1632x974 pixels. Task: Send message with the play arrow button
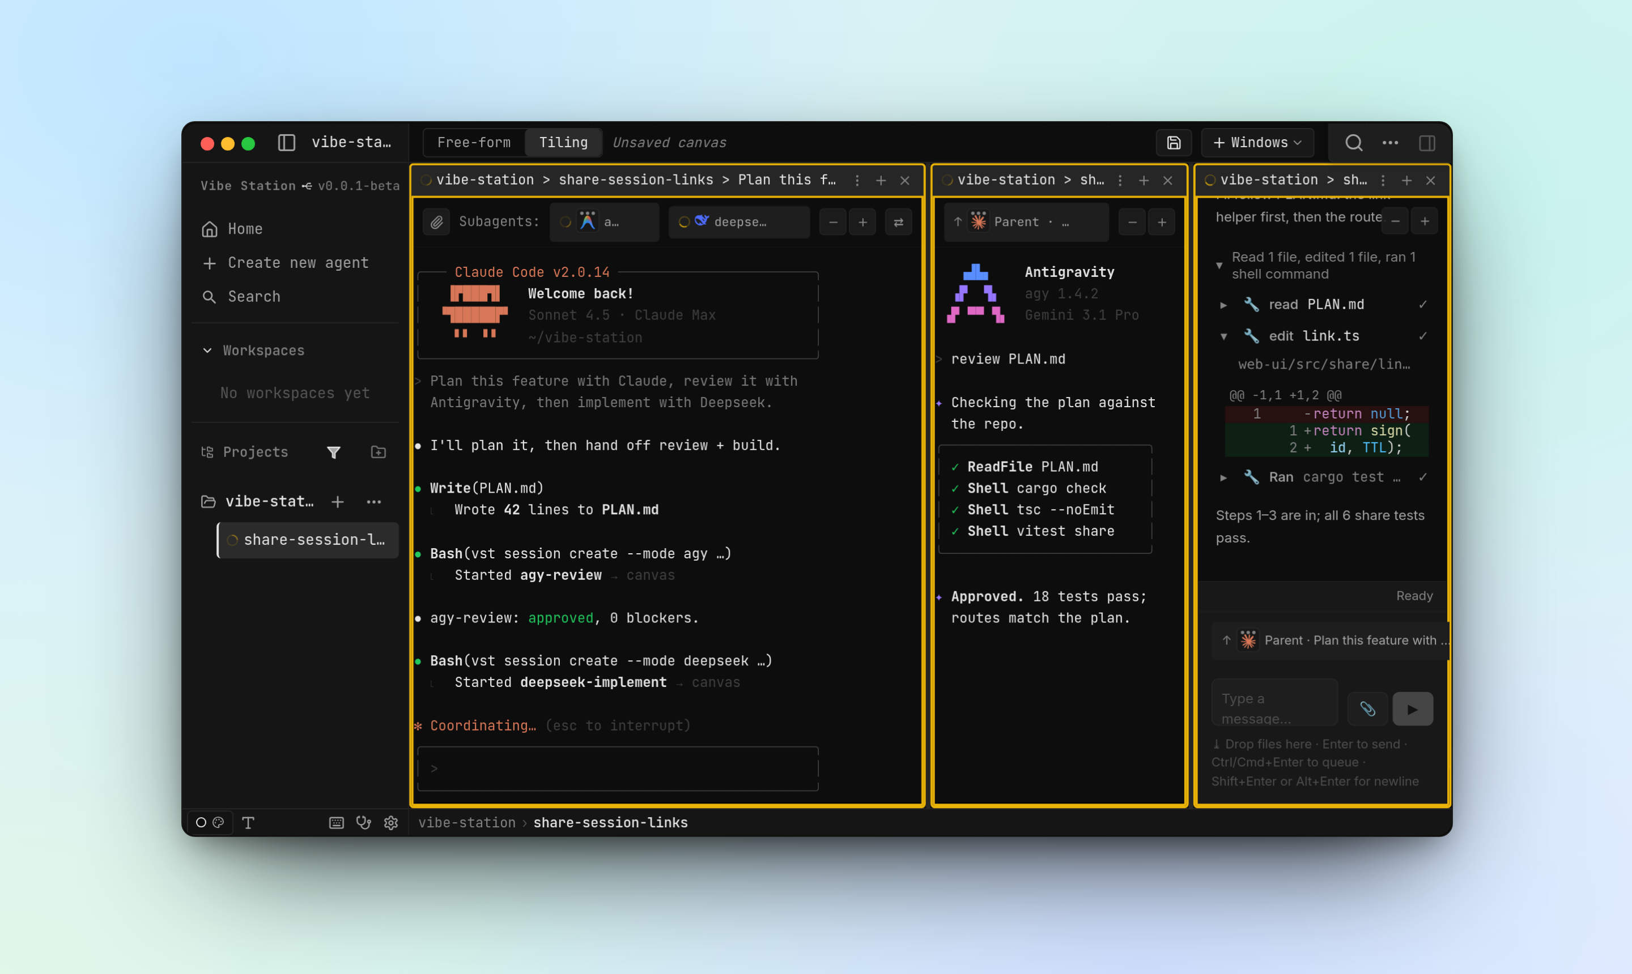(1413, 709)
